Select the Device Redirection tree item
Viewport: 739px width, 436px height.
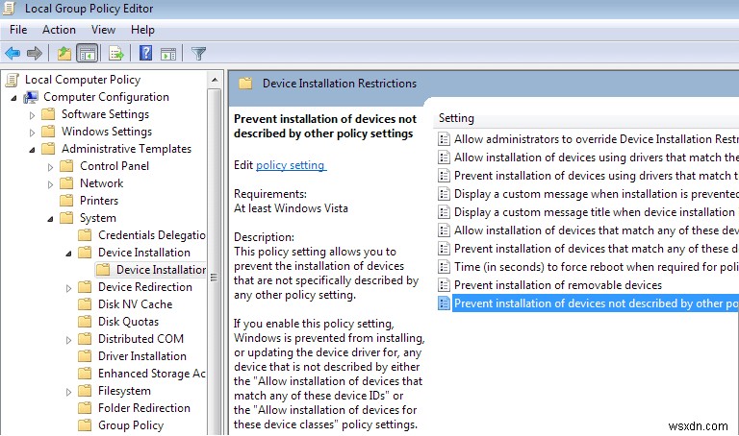[x=145, y=287]
